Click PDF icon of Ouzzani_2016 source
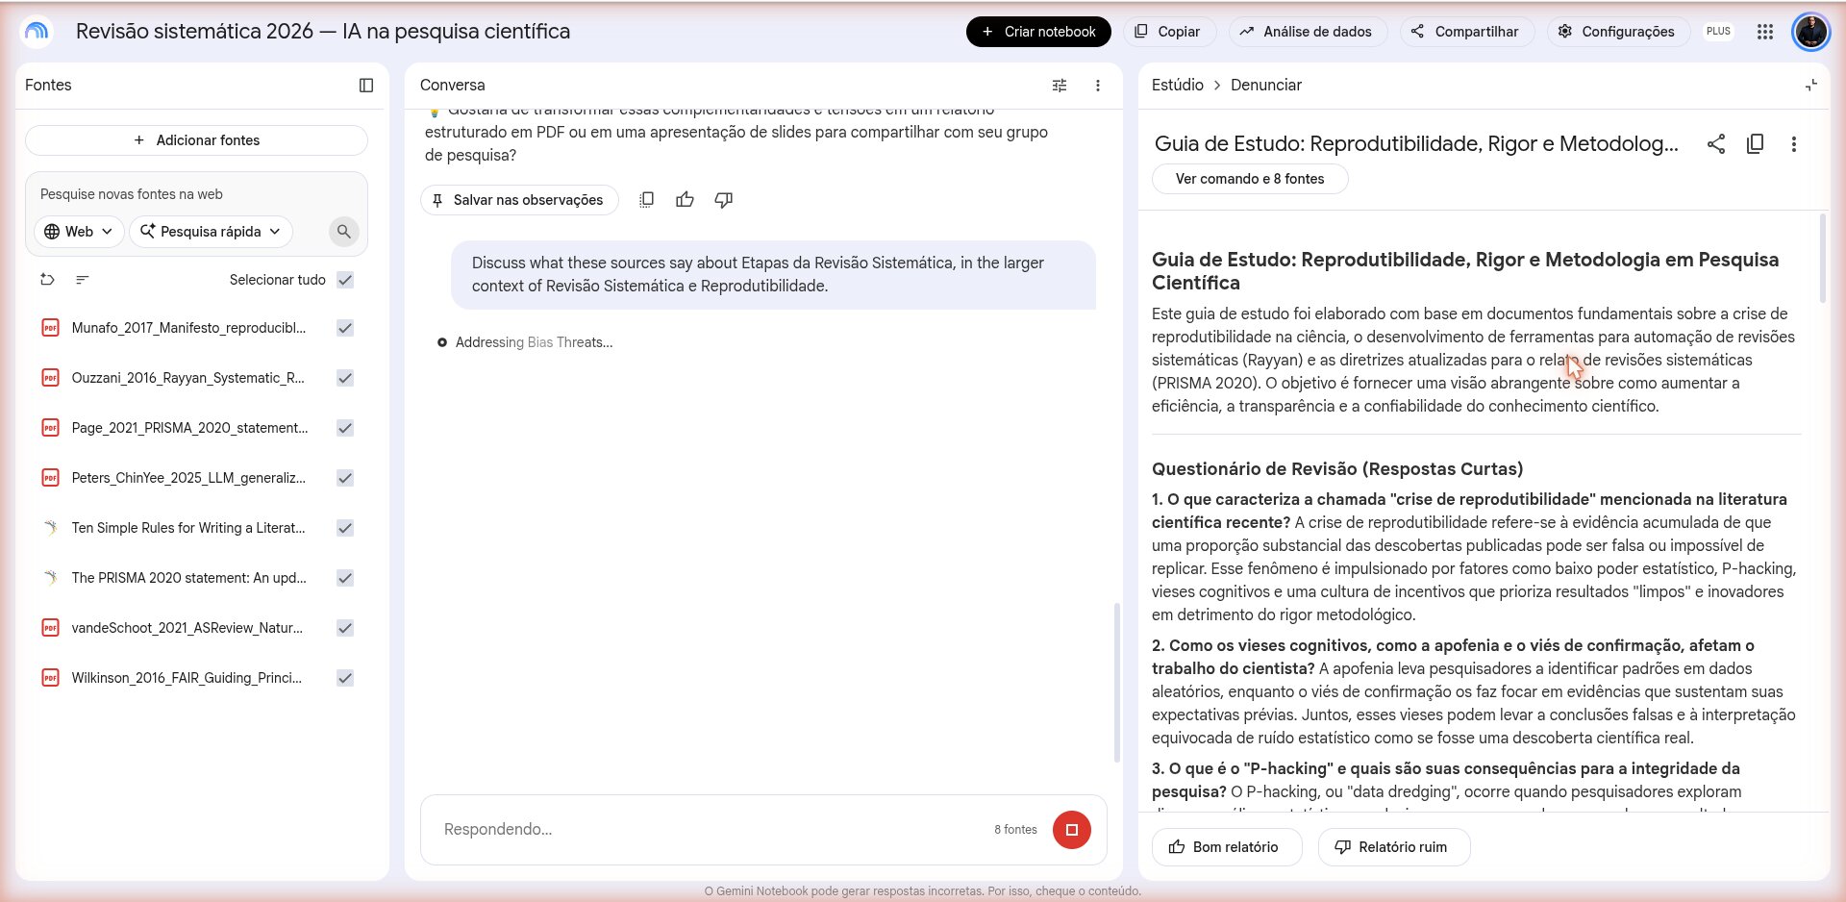Image resolution: width=1846 pixels, height=902 pixels. pyautogui.click(x=50, y=378)
